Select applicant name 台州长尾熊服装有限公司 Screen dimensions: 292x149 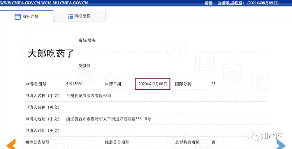(89, 96)
